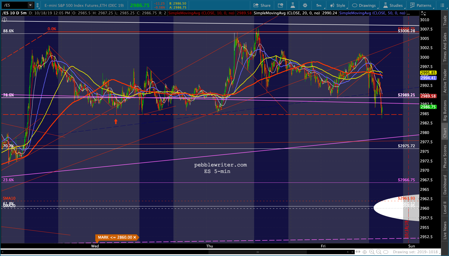Open the /ES symbol dropdown arrow
The height and width of the screenshot is (256, 449).
click(30, 5)
